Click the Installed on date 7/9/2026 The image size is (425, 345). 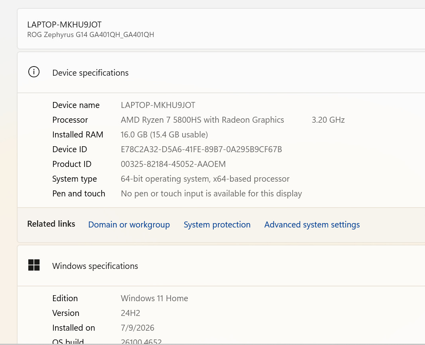[x=138, y=328]
